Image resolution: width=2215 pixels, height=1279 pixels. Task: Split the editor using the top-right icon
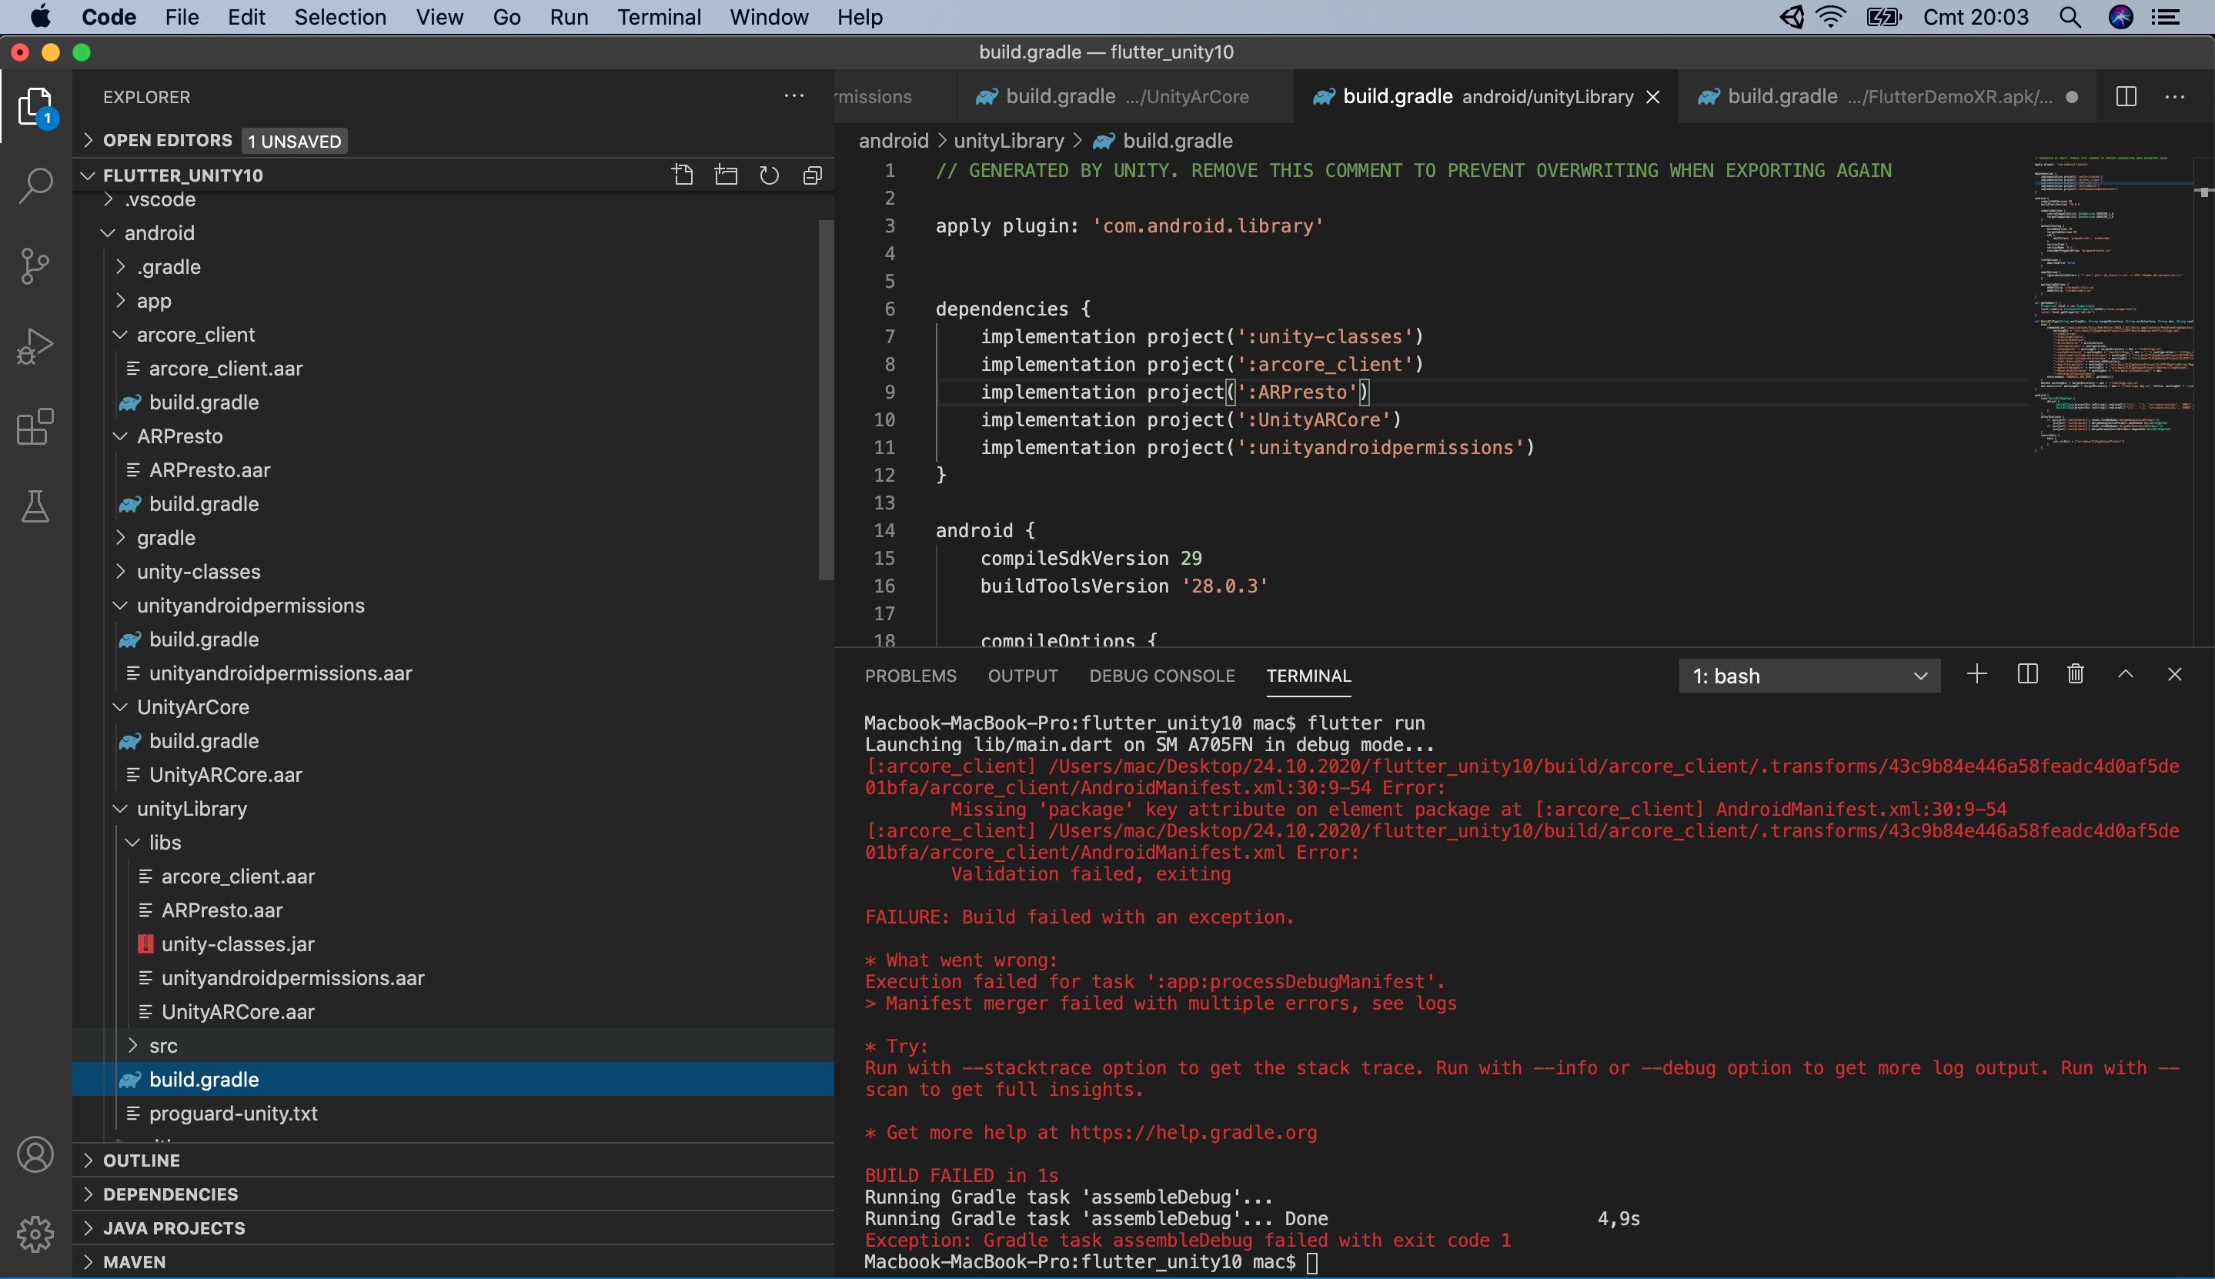tap(2126, 97)
